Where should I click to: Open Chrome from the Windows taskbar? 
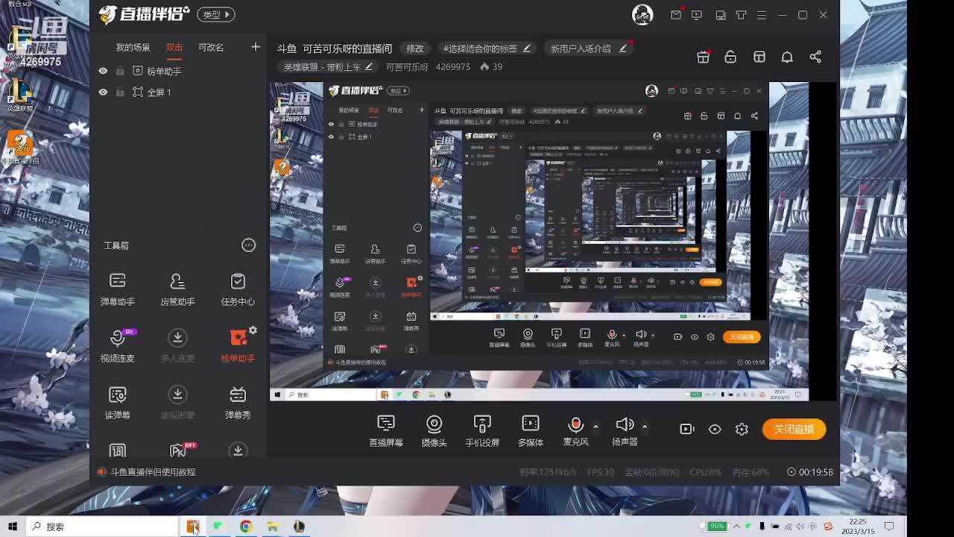tap(246, 527)
